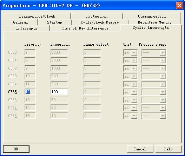The image size is (185, 156).
Task: Open the Communication tab
Action: point(152,16)
